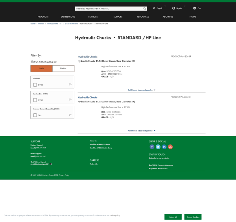This screenshot has height=222, width=236.
Task: Open the SERVICES menu
Action: pyautogui.click(x=93, y=17)
